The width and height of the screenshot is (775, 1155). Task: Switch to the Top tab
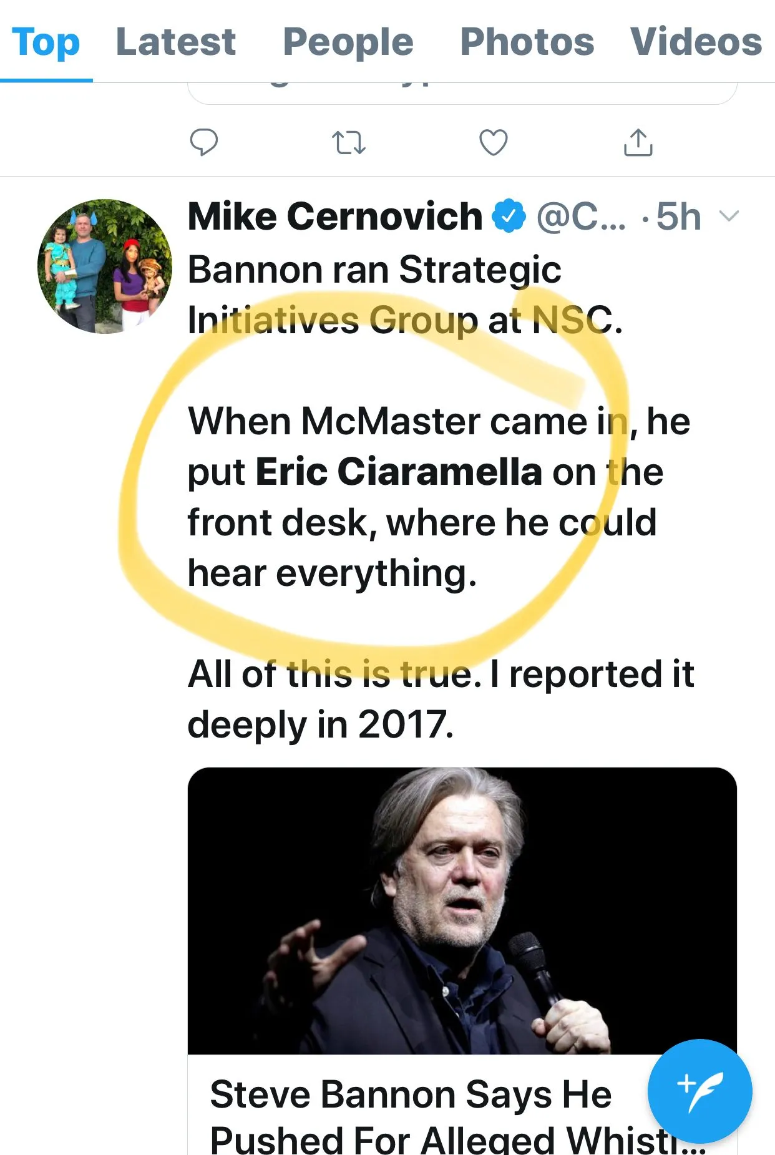[46, 42]
